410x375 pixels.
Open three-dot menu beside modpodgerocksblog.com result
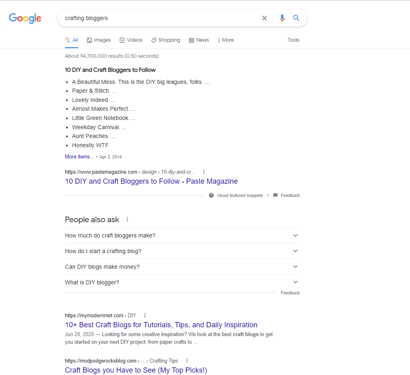pyautogui.click(x=187, y=361)
